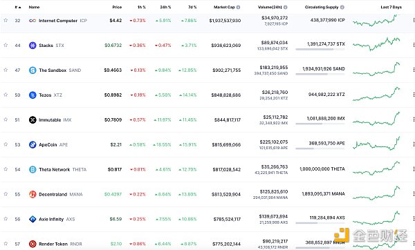Open more options menu for Stacks row
This screenshot has height=250, width=415.
coord(414,45)
